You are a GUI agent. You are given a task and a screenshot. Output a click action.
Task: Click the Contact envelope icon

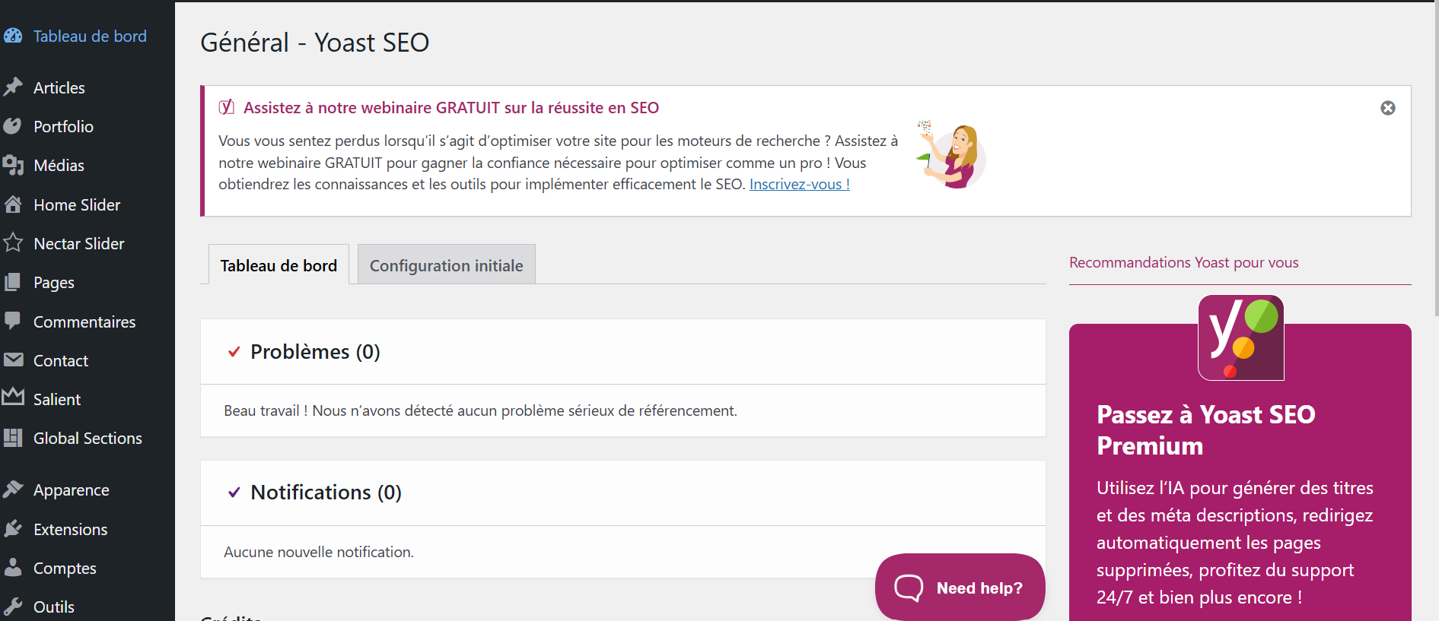(x=13, y=360)
